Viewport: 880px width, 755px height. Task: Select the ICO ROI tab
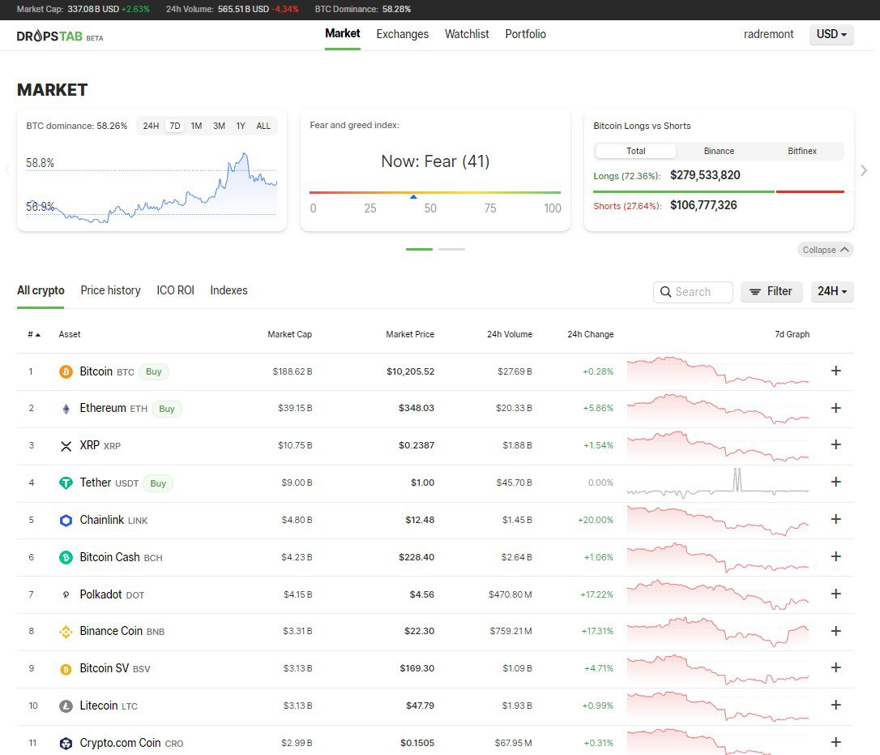pos(175,290)
